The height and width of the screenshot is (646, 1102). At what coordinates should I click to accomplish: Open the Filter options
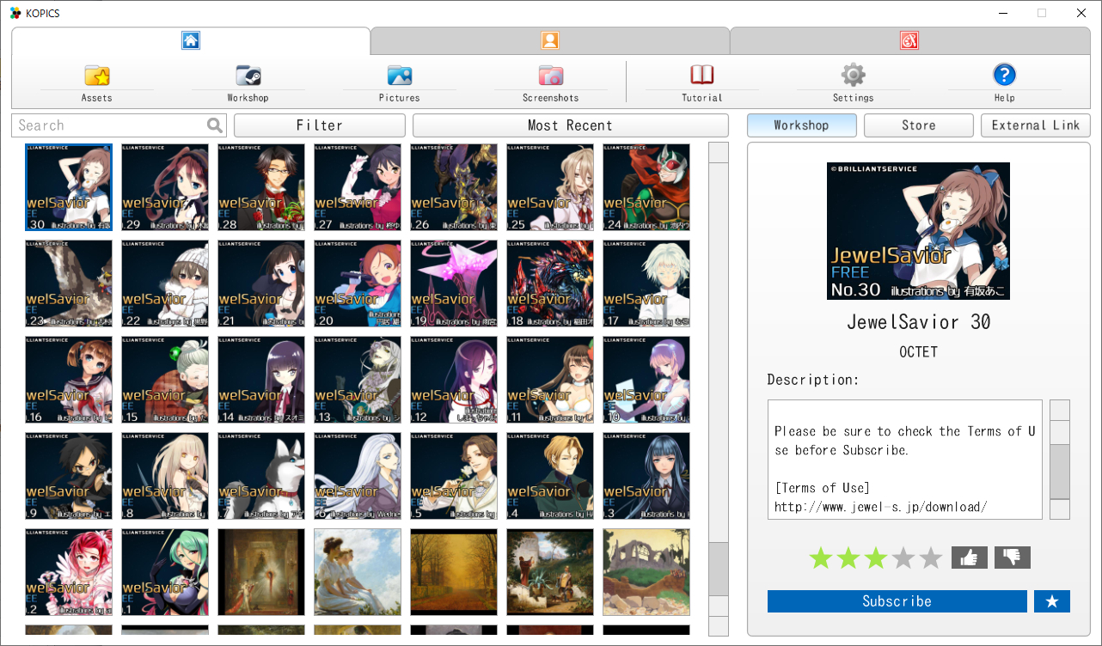coord(319,125)
